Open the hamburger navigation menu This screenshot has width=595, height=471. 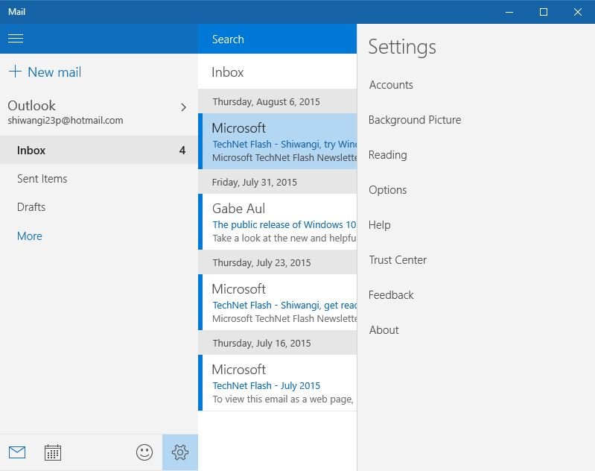click(x=16, y=38)
